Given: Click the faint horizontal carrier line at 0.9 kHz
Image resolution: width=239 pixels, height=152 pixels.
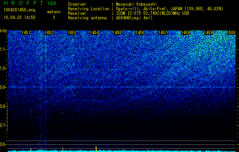Looking at the screenshot, I should click(x=122, y=87).
